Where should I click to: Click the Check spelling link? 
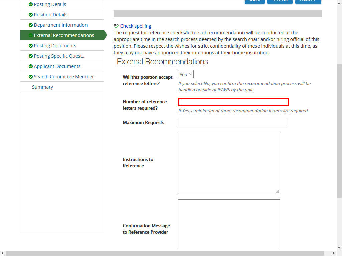(x=136, y=26)
